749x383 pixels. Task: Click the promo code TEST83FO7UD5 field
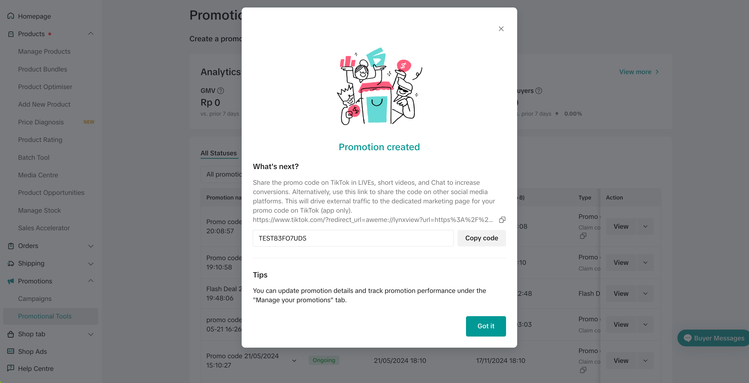click(353, 238)
